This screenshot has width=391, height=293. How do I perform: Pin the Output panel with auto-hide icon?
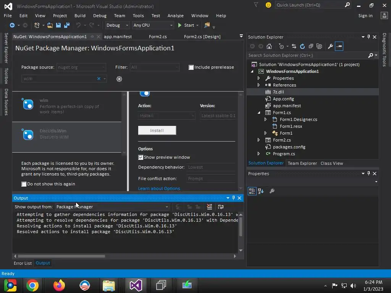pyautogui.click(x=233, y=198)
